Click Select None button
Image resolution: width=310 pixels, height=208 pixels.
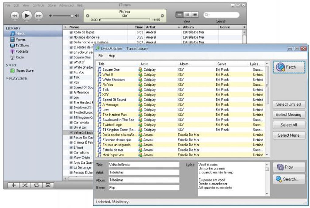tap(289, 135)
